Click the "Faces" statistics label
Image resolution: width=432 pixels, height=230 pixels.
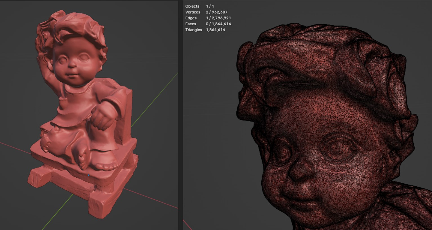[191, 24]
